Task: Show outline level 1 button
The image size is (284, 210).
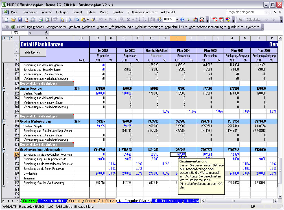Action: tap(4, 38)
